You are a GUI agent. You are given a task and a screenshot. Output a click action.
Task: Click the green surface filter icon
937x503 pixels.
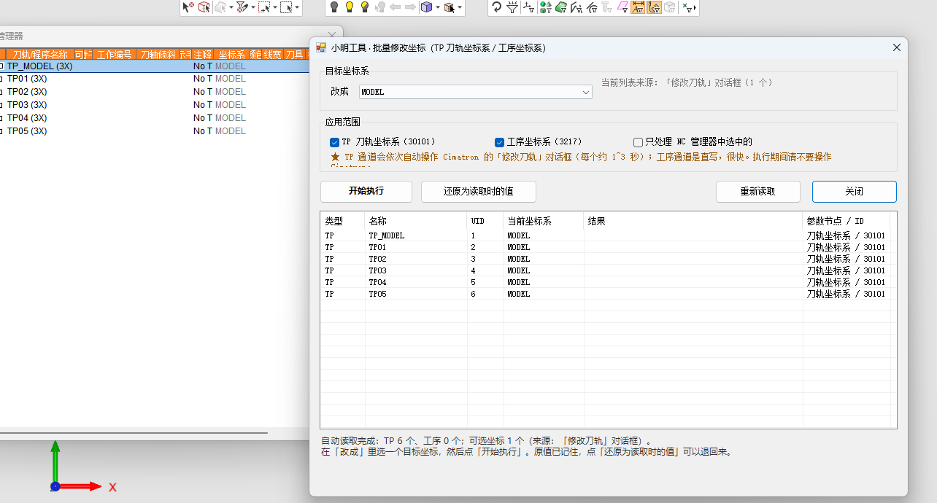pyautogui.click(x=560, y=7)
